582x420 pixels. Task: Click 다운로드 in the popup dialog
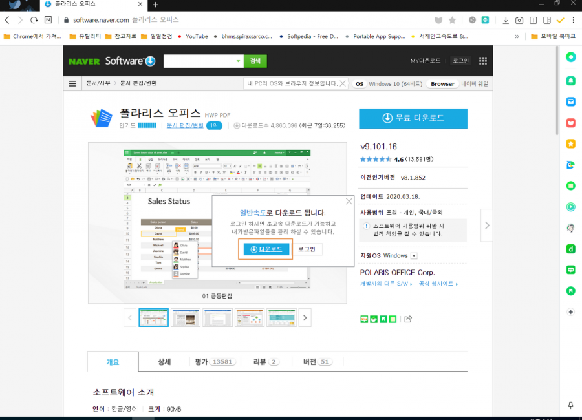coord(266,249)
